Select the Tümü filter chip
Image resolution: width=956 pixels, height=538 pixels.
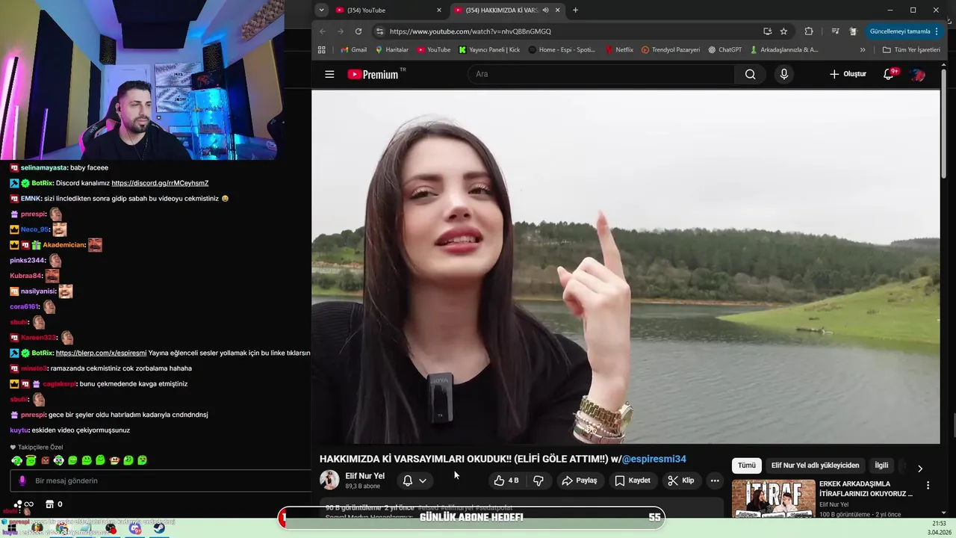(x=747, y=466)
